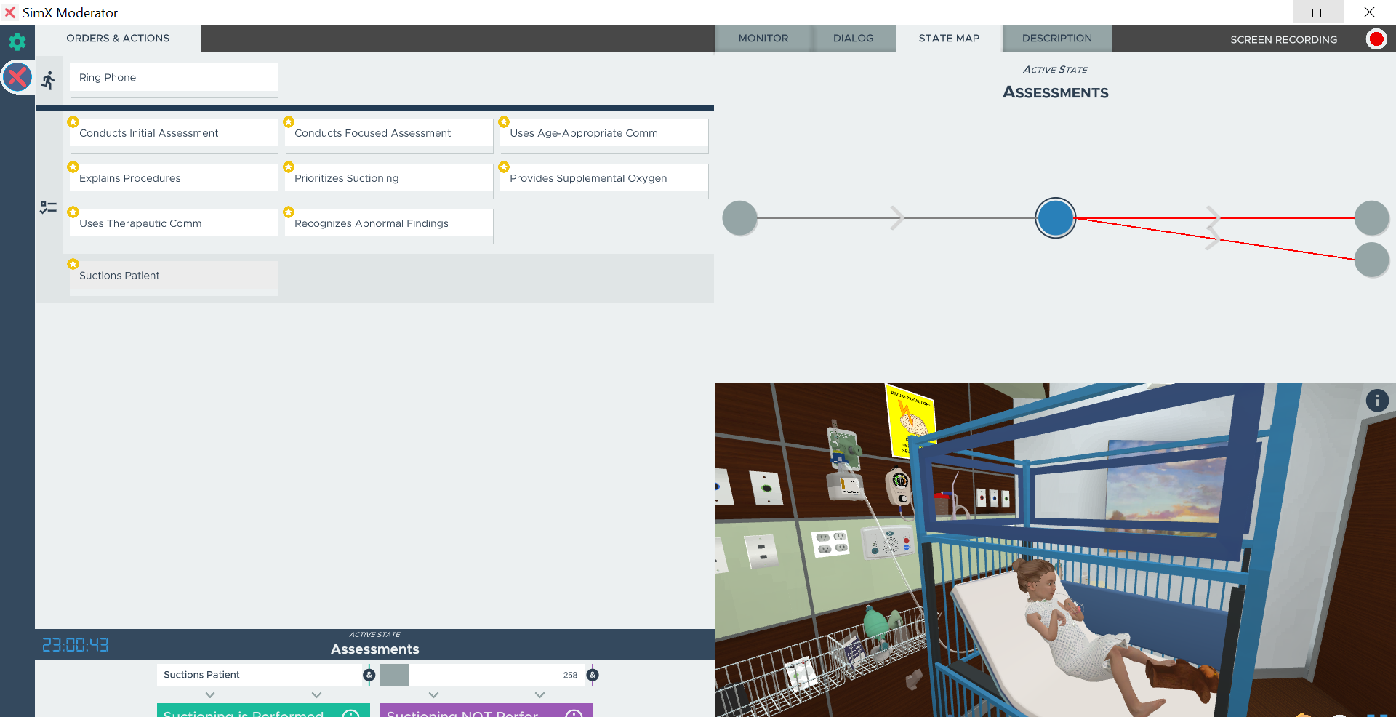Click the info icon on the 3D scene view
This screenshot has width=1396, height=717.
(1376, 401)
